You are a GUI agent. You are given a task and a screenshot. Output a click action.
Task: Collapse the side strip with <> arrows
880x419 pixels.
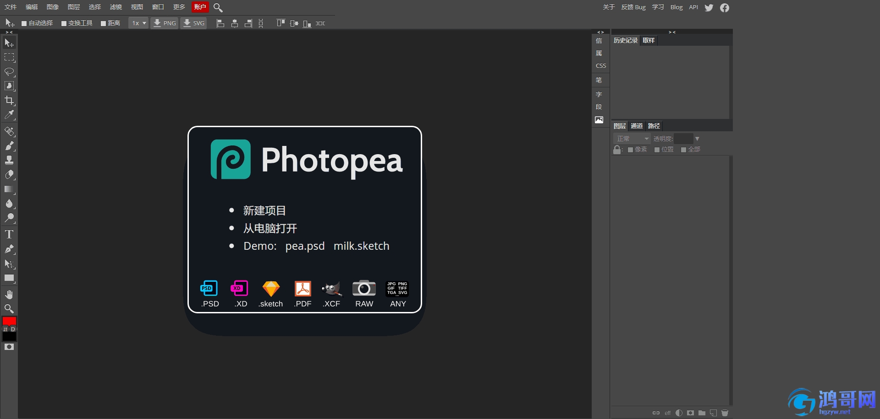click(600, 32)
